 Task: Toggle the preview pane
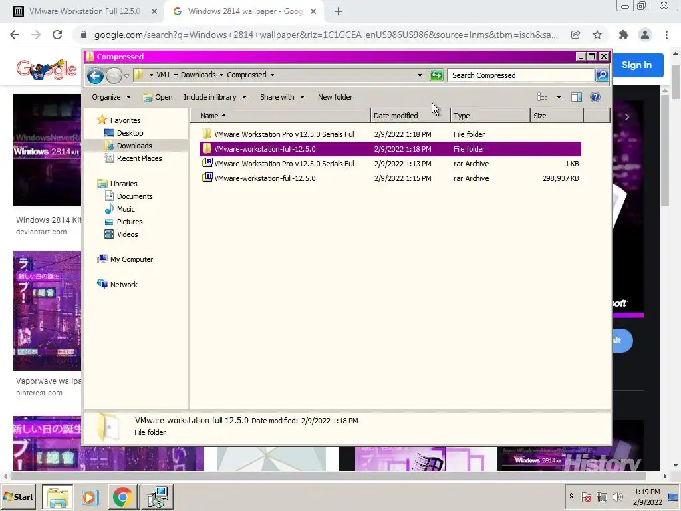pyautogui.click(x=577, y=97)
